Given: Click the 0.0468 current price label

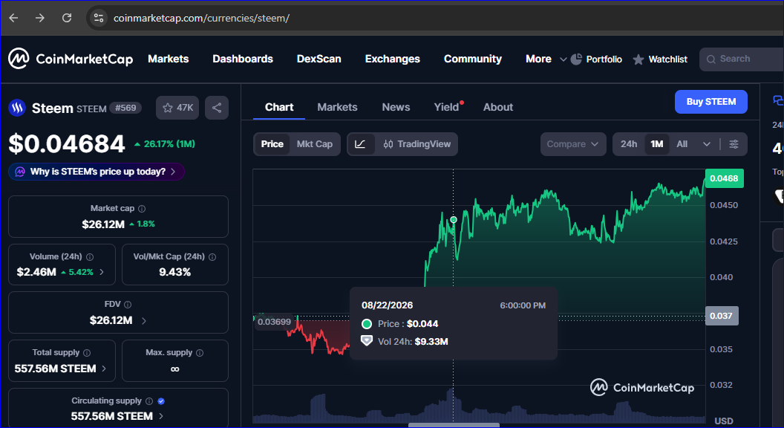Looking at the screenshot, I should [724, 178].
